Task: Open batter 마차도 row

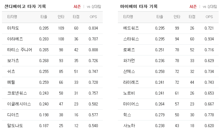Action: (52, 28)
